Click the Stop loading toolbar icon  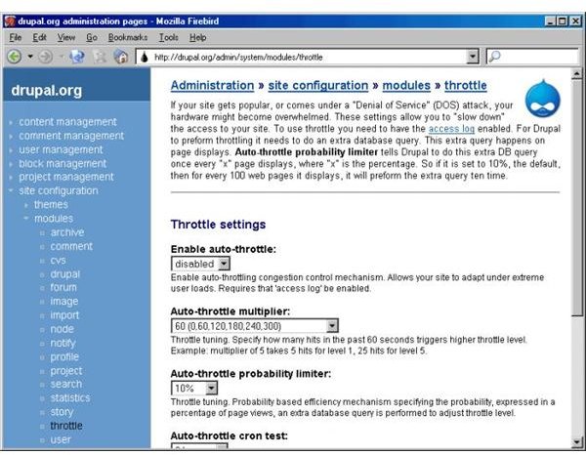[x=100, y=57]
